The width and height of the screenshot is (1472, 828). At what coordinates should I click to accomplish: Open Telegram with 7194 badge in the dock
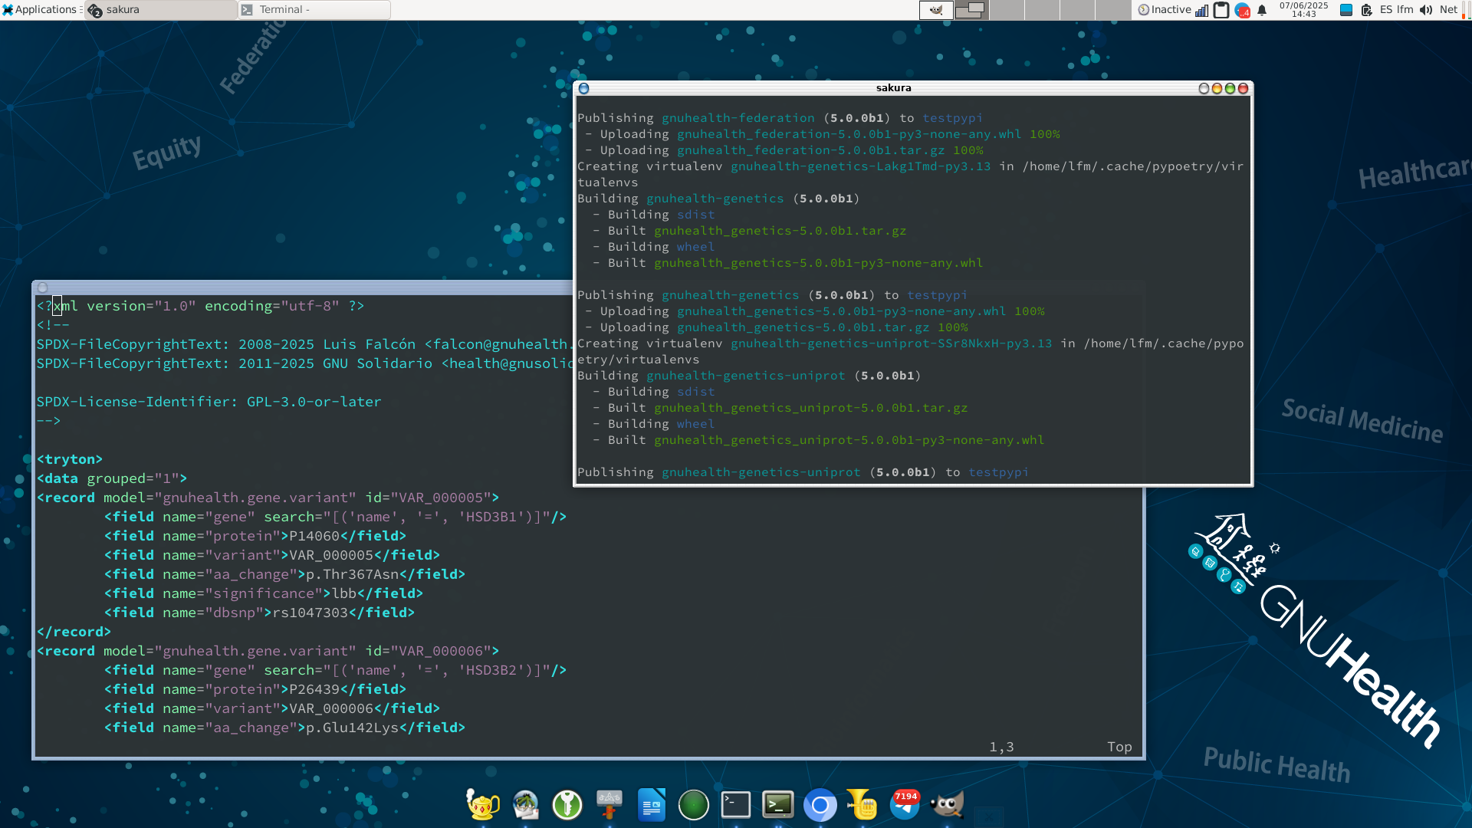click(x=905, y=804)
